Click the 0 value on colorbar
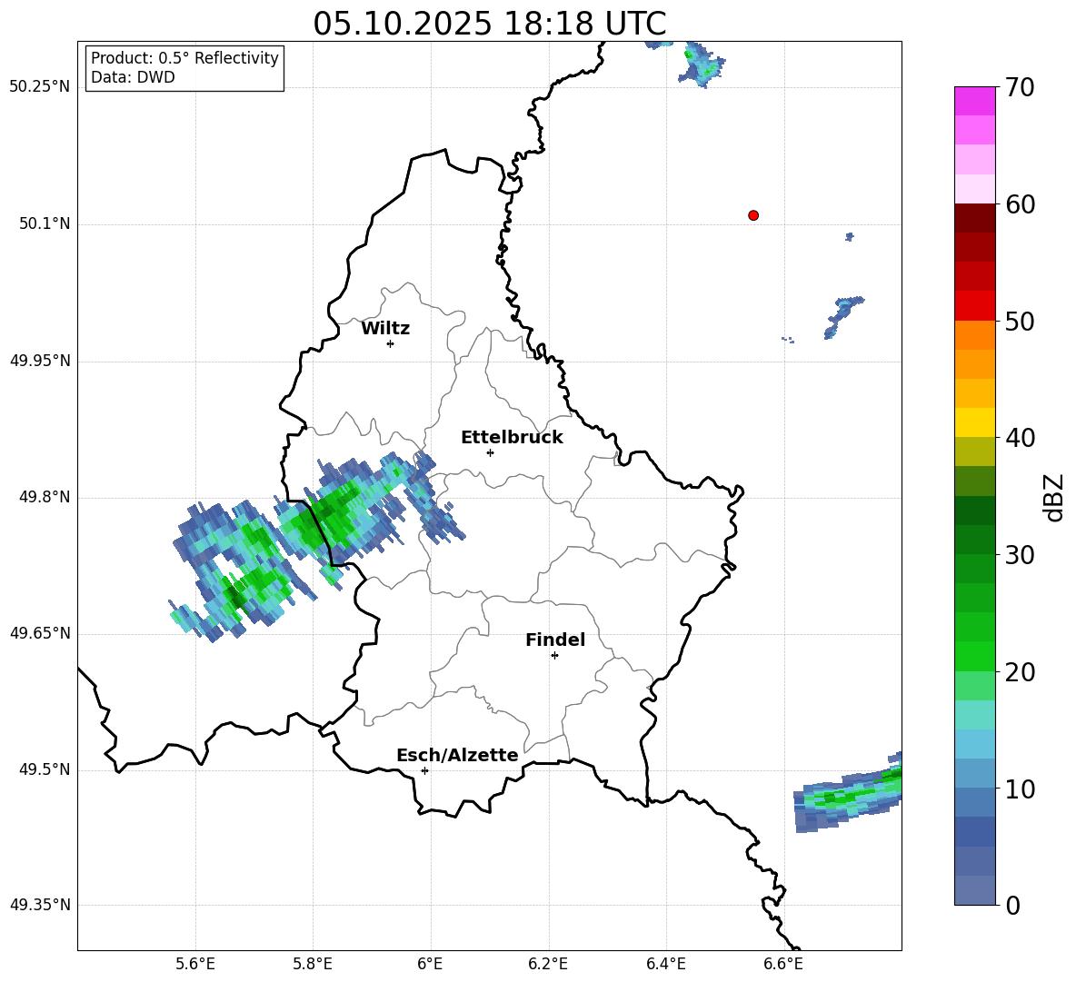 1011,905
